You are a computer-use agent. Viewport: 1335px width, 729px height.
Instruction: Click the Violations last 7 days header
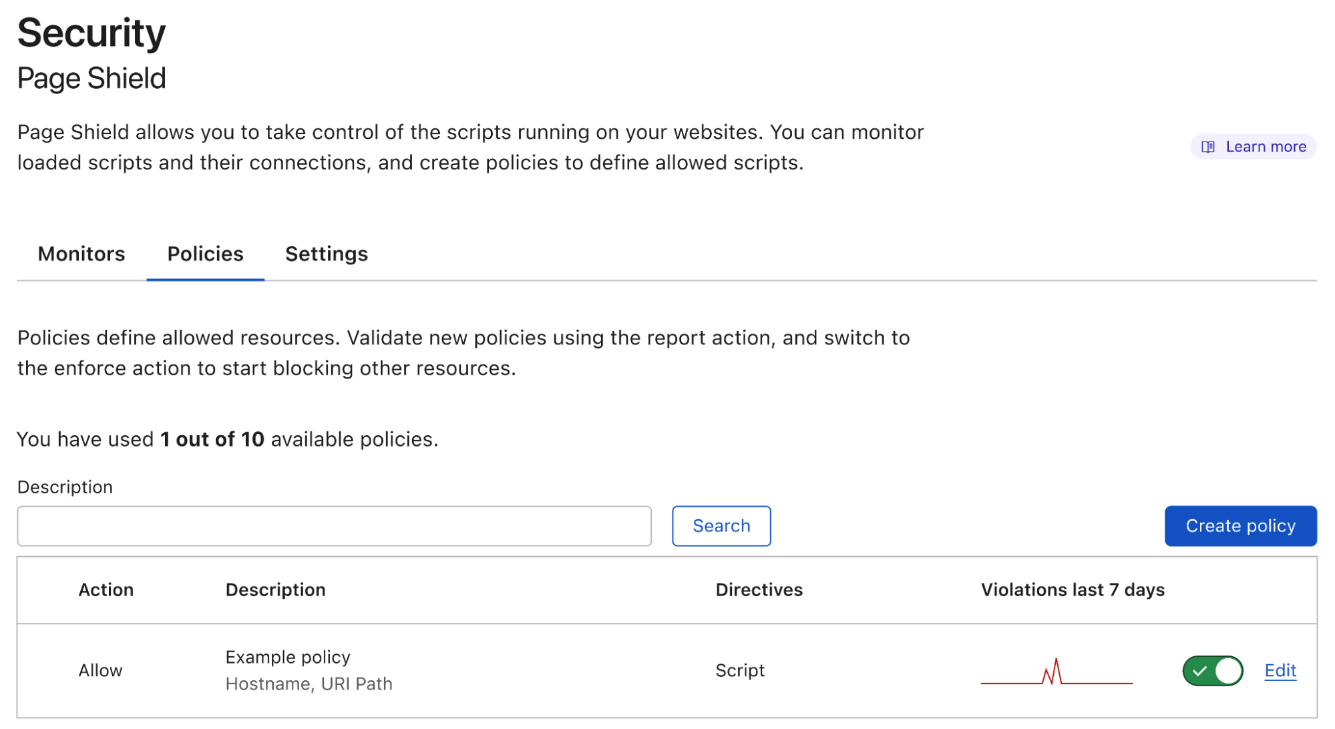pos(1072,590)
